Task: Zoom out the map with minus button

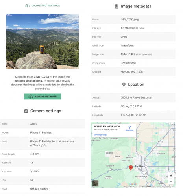Action: 171,181
